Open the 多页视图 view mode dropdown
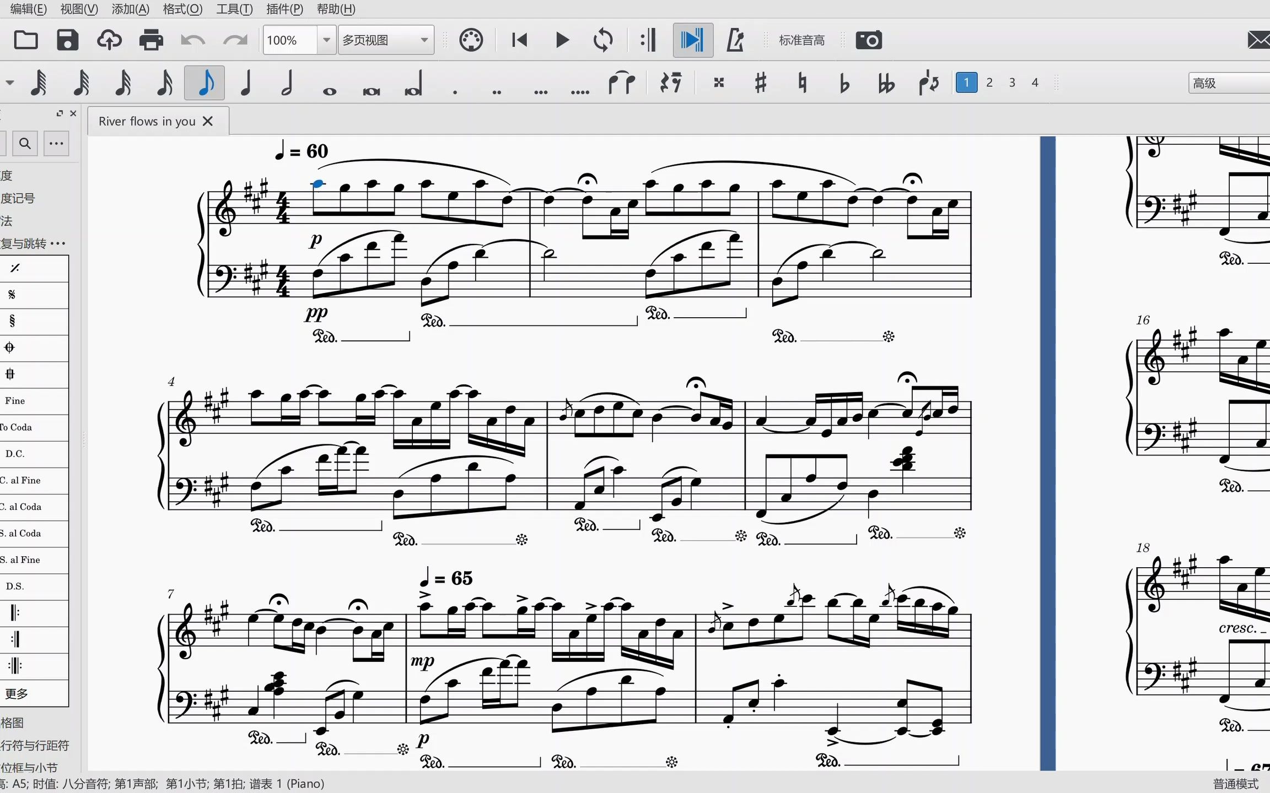The image size is (1270, 793). (x=386, y=40)
